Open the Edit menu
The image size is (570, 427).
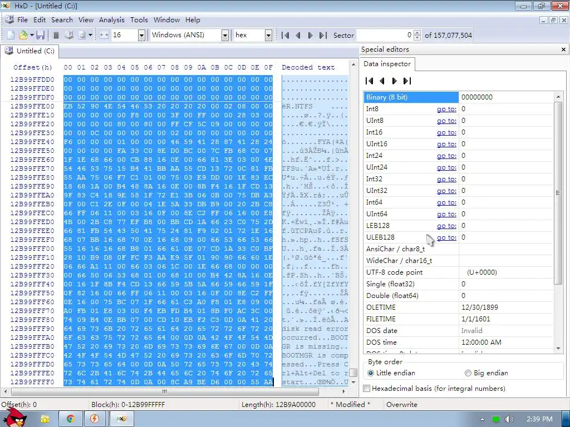(40, 20)
